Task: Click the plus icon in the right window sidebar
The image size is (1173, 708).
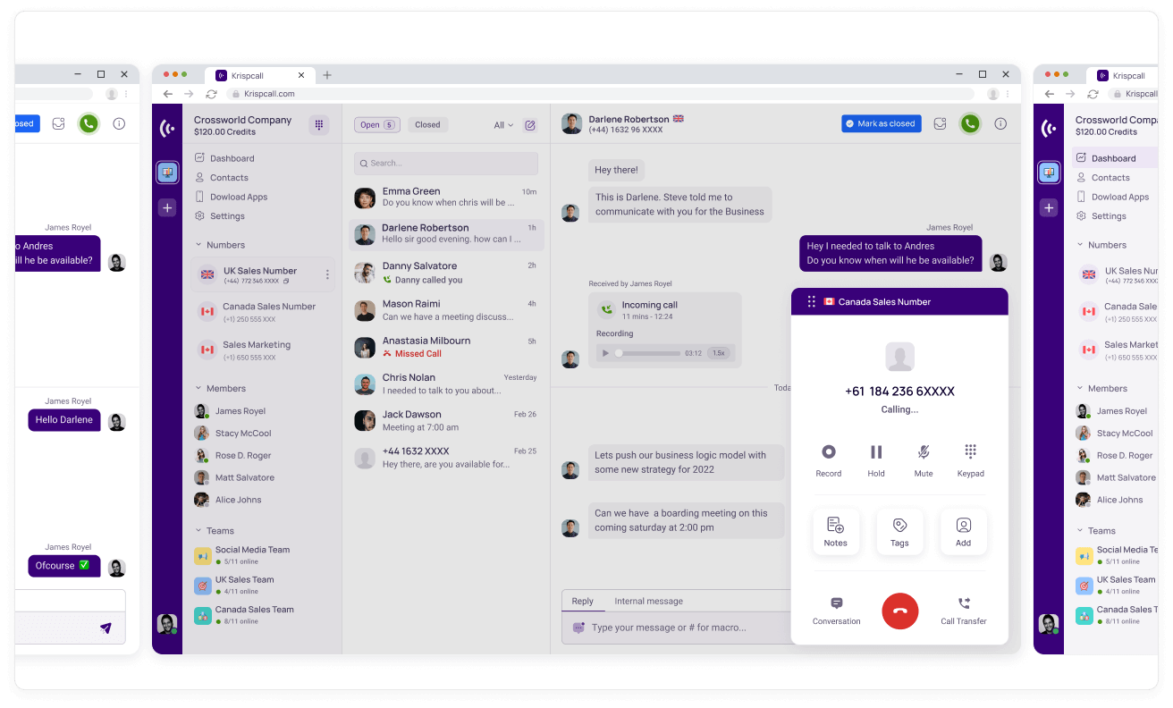Action: [x=1049, y=207]
